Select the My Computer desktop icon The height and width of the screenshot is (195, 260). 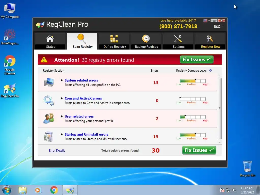tap(10, 11)
